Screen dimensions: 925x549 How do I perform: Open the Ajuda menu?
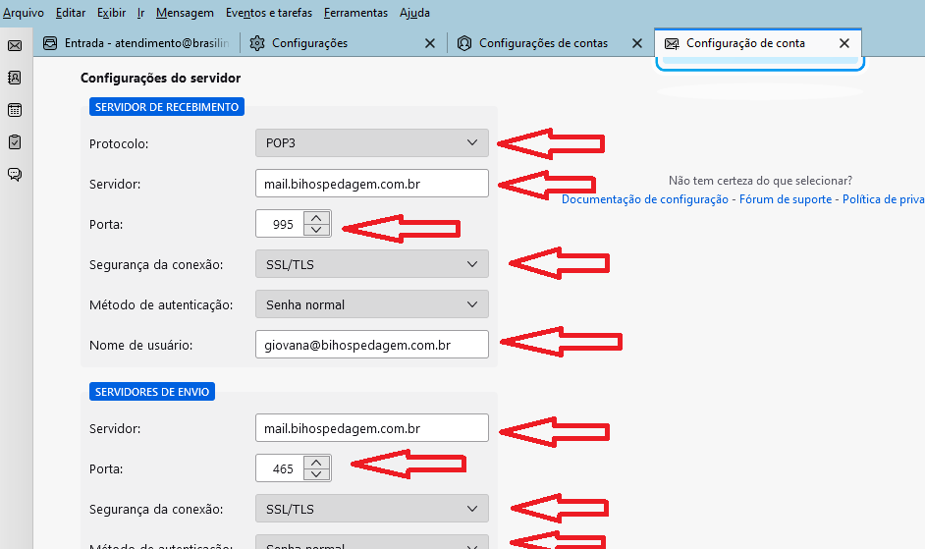pos(414,13)
